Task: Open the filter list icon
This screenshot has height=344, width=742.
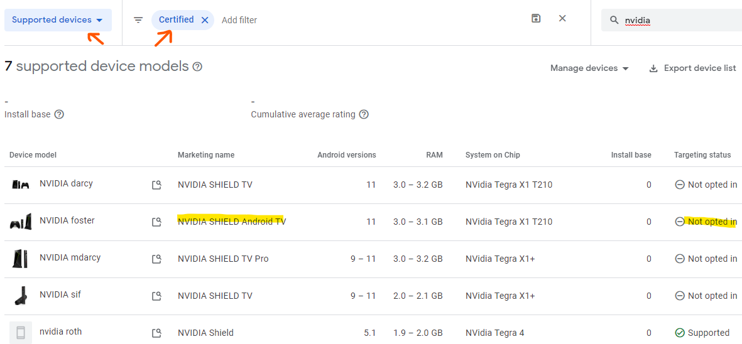Action: tap(138, 20)
